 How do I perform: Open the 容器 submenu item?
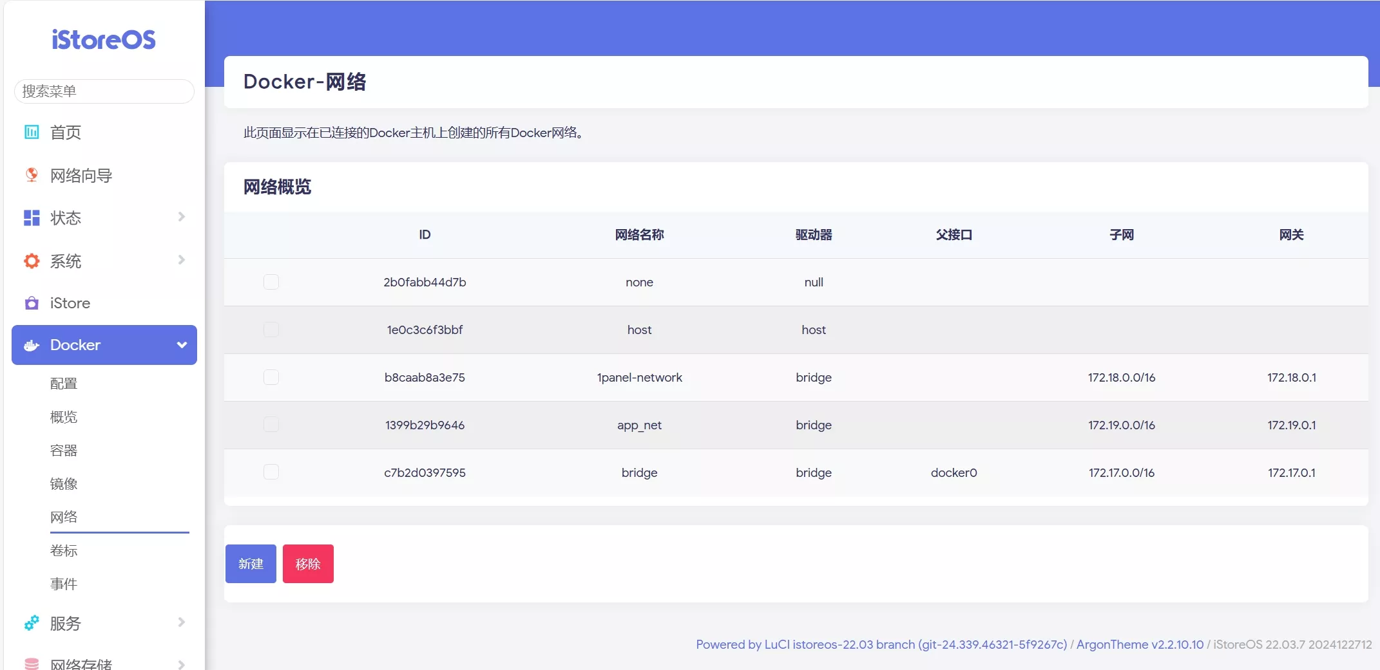click(64, 451)
